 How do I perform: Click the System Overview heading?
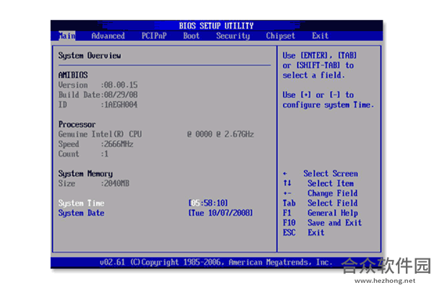(x=90, y=56)
